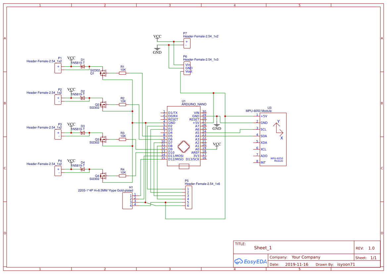The image size is (387, 274).
Task: Select the P5 six-pin header box
Action: tap(189, 197)
